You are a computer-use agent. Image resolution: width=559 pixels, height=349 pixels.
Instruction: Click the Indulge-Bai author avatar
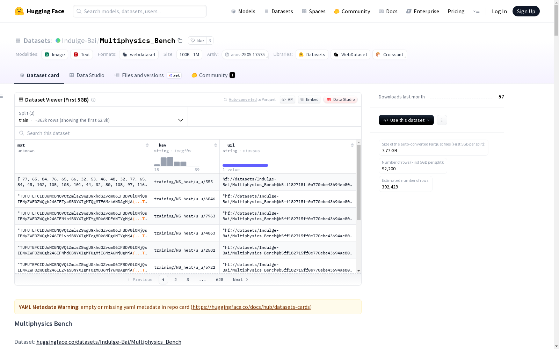[x=58, y=40]
